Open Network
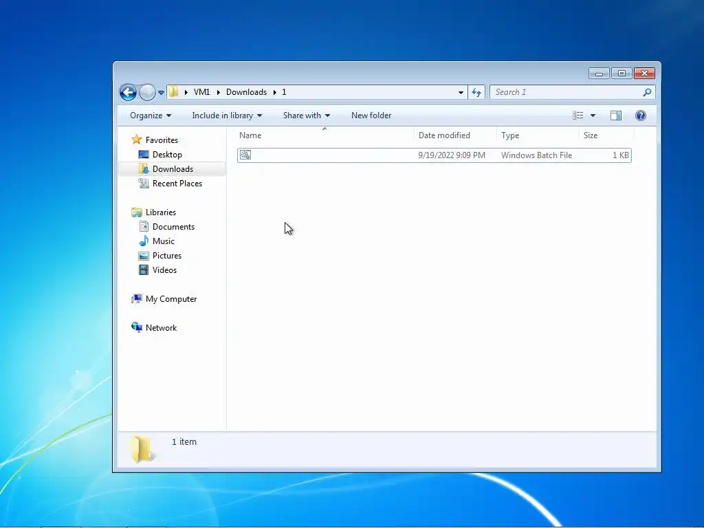Image resolution: width=704 pixels, height=528 pixels. coord(161,328)
